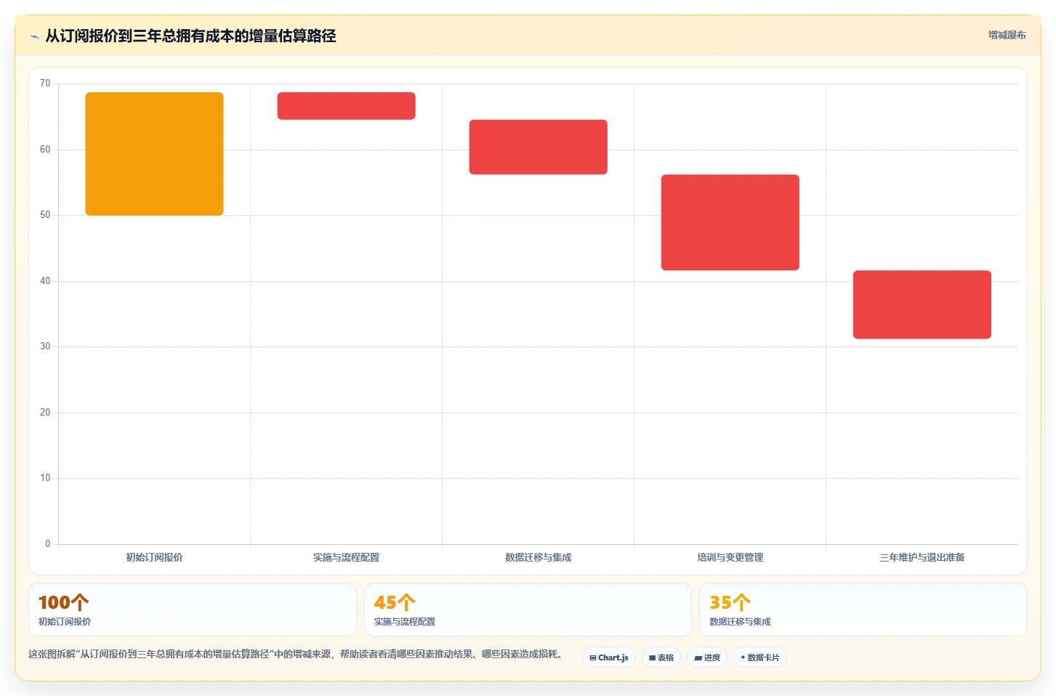Click the 三年维护与退出准备 x-axis label
Image resolution: width=1056 pixels, height=696 pixels.
(922, 557)
